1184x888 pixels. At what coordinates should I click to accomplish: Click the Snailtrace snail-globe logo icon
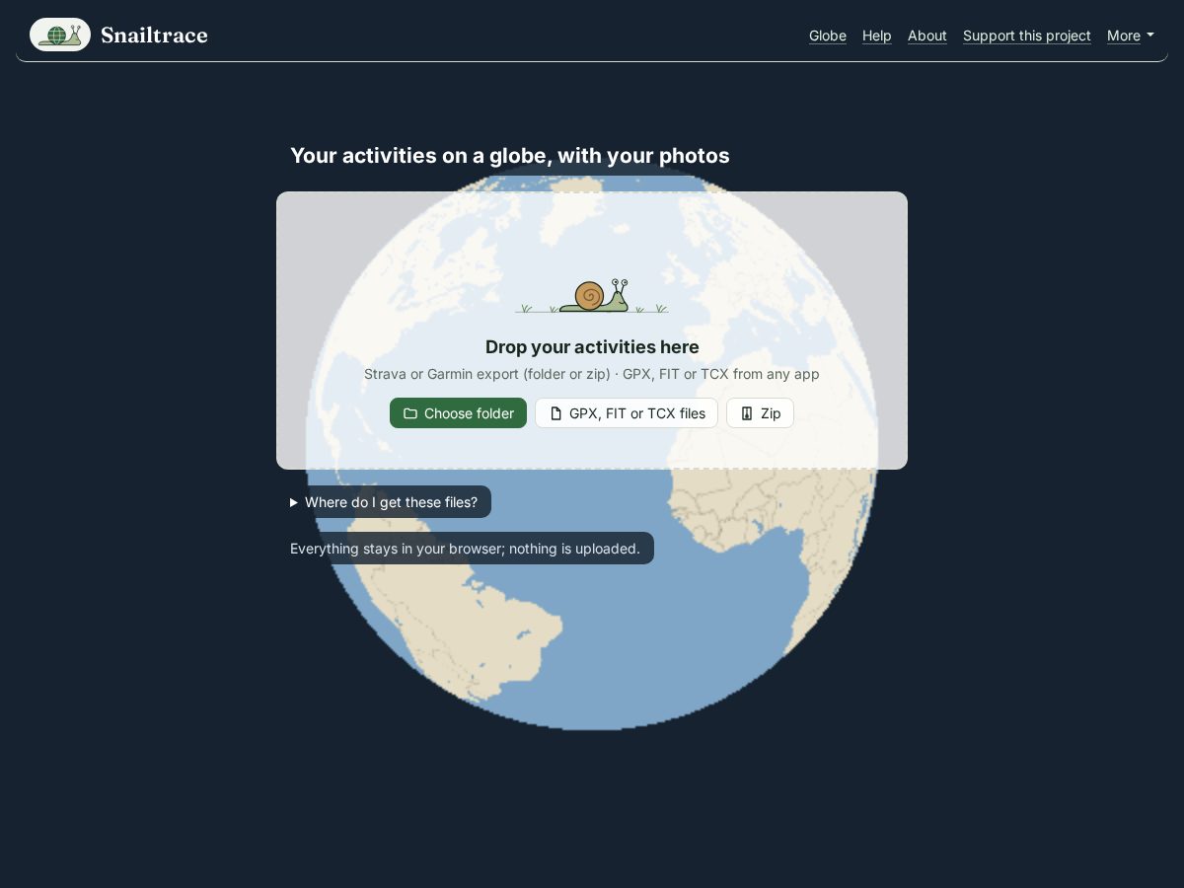60,35
